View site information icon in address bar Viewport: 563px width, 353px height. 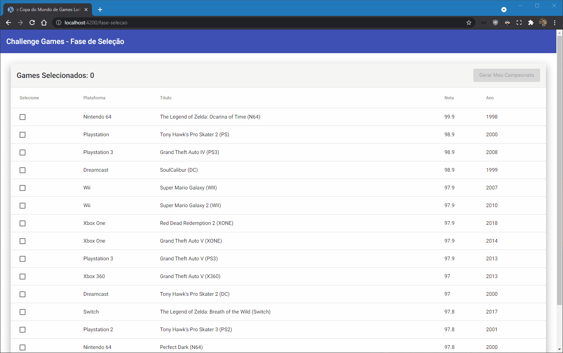[x=58, y=23]
